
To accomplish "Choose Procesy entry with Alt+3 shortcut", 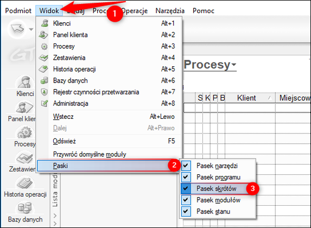I will pos(109,47).
